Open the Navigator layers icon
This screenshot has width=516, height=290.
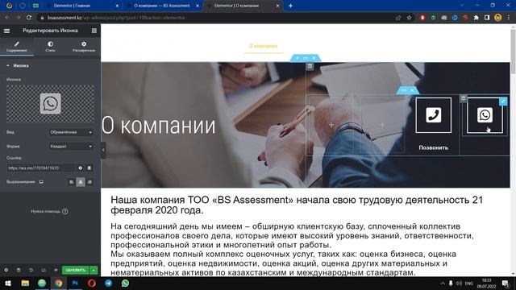19,270
